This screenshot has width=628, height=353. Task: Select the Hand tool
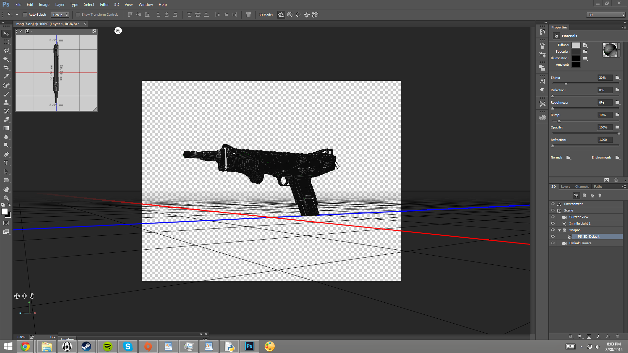pos(6,190)
